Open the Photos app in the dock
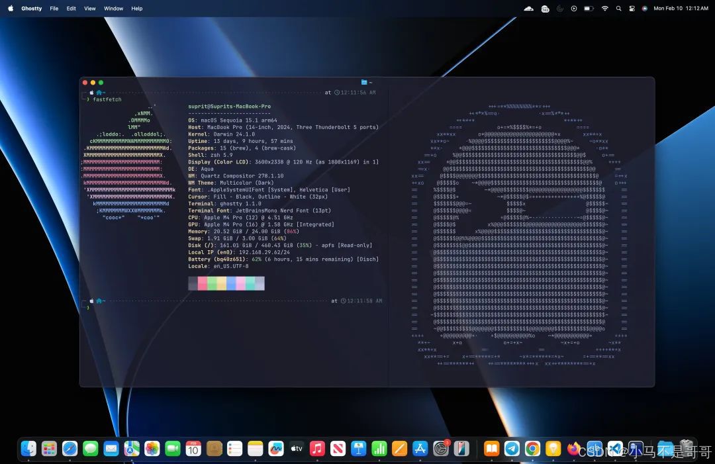Viewport: 715px width, 464px height. tap(152, 449)
